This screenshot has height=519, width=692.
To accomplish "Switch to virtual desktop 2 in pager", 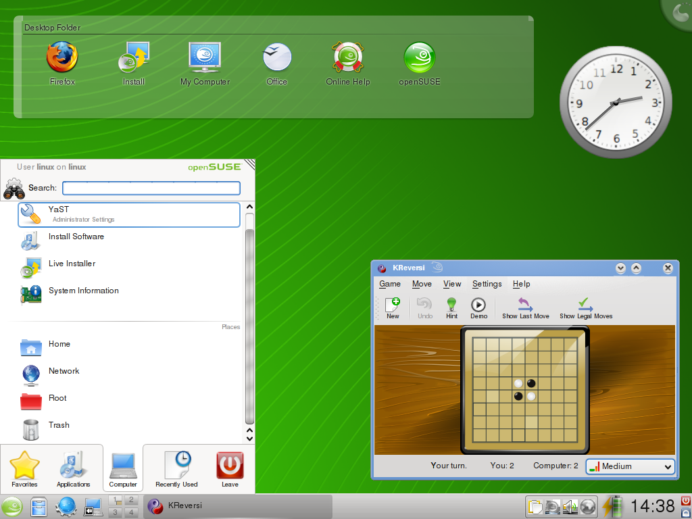I will [x=131, y=500].
